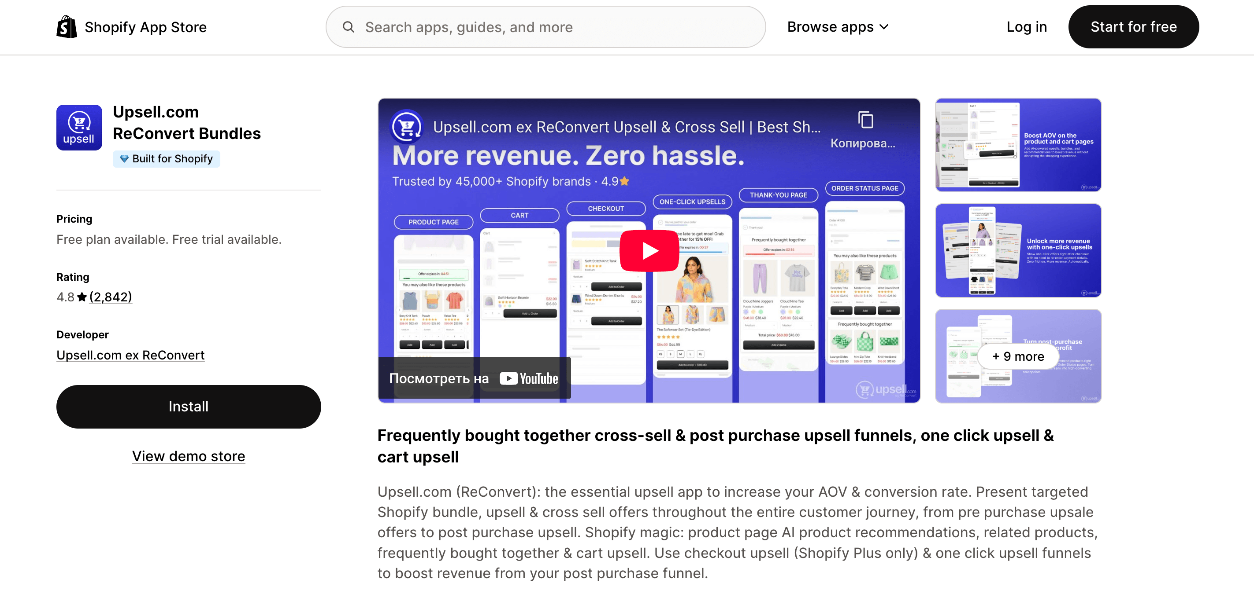Open the Browse apps dropdown
This screenshot has width=1254, height=594.
point(838,27)
